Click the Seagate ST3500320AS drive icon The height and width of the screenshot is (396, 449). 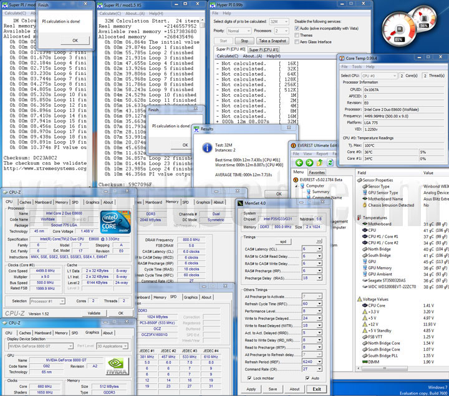point(365,280)
